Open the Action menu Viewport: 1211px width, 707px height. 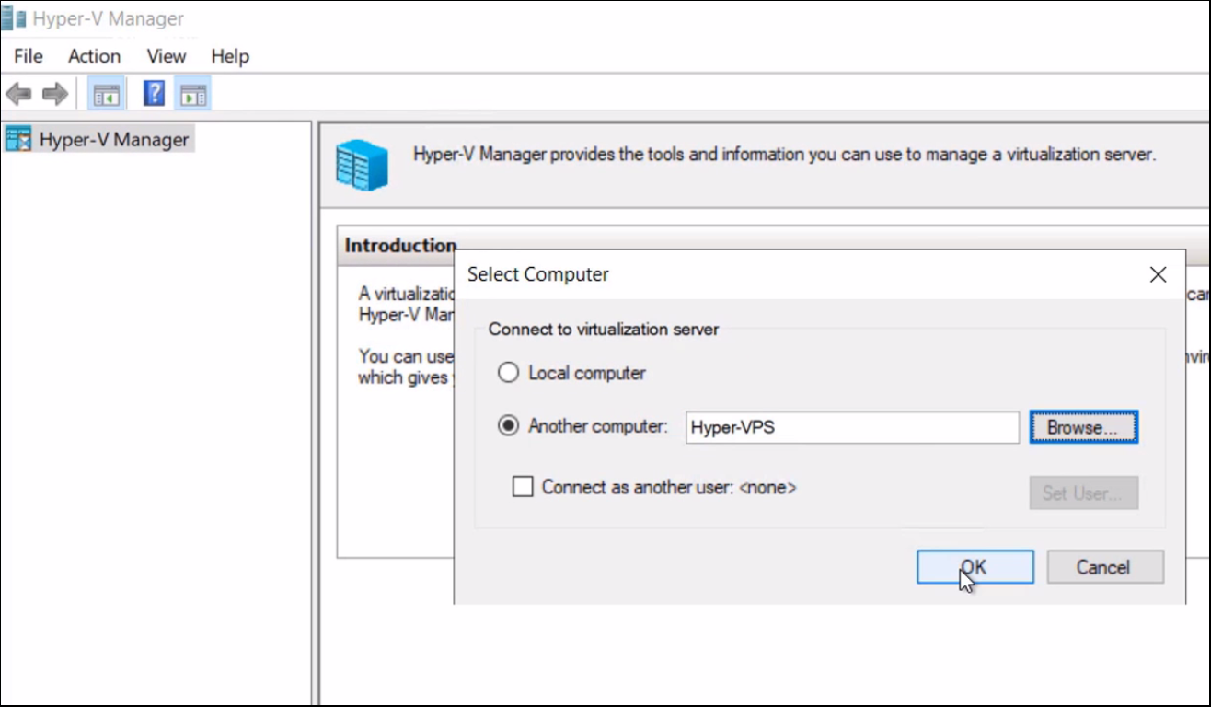[x=94, y=56]
